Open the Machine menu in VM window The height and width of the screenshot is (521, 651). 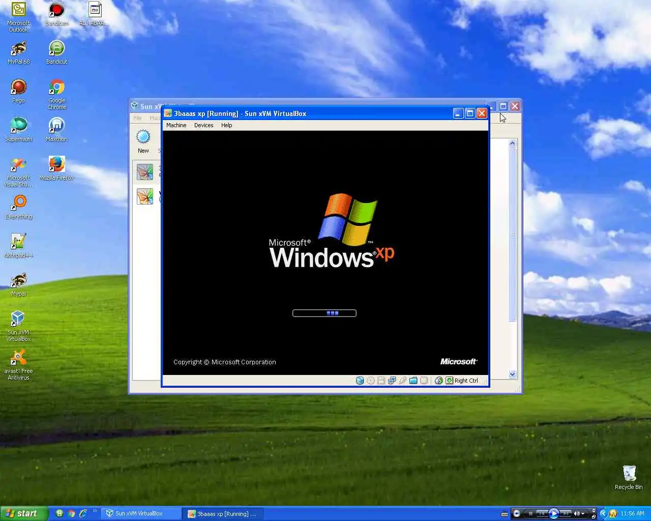pos(176,125)
